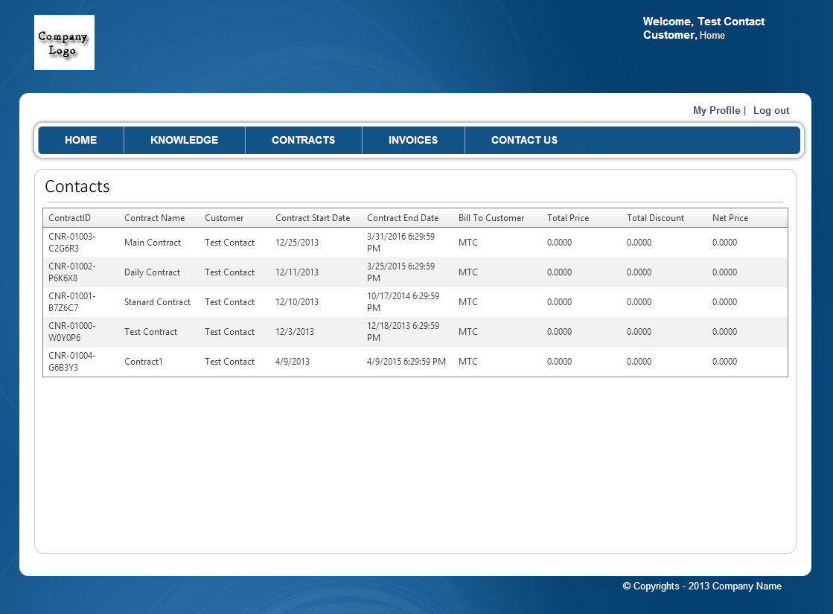Click the Total Discount column header
This screenshot has height=614, width=833.
[x=655, y=218]
